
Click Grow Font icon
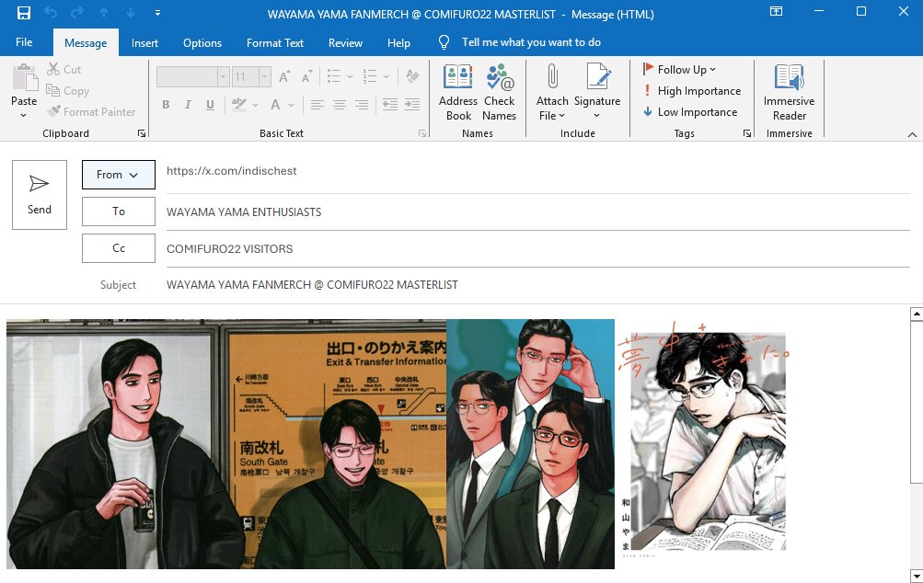click(284, 76)
